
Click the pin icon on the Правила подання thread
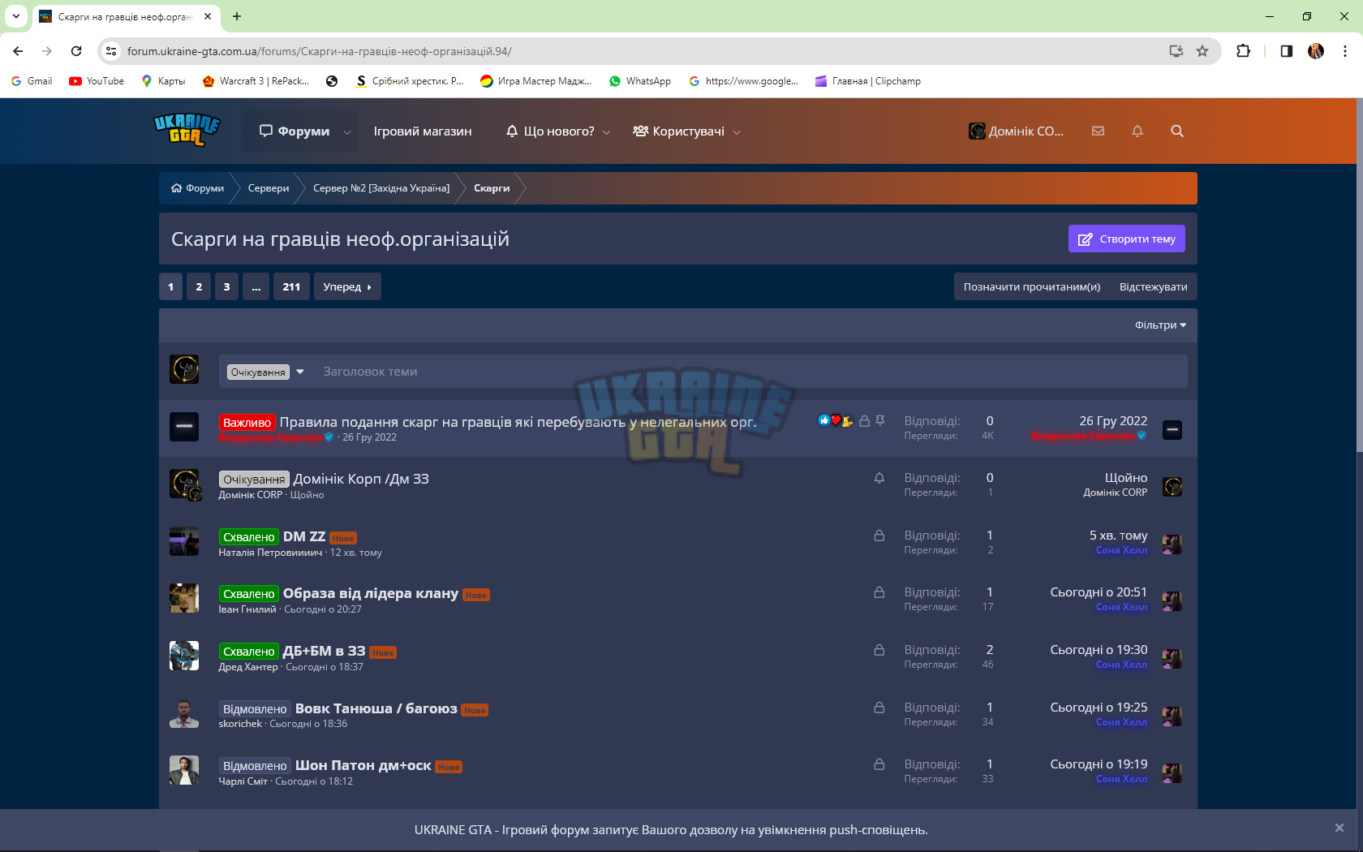tap(880, 420)
